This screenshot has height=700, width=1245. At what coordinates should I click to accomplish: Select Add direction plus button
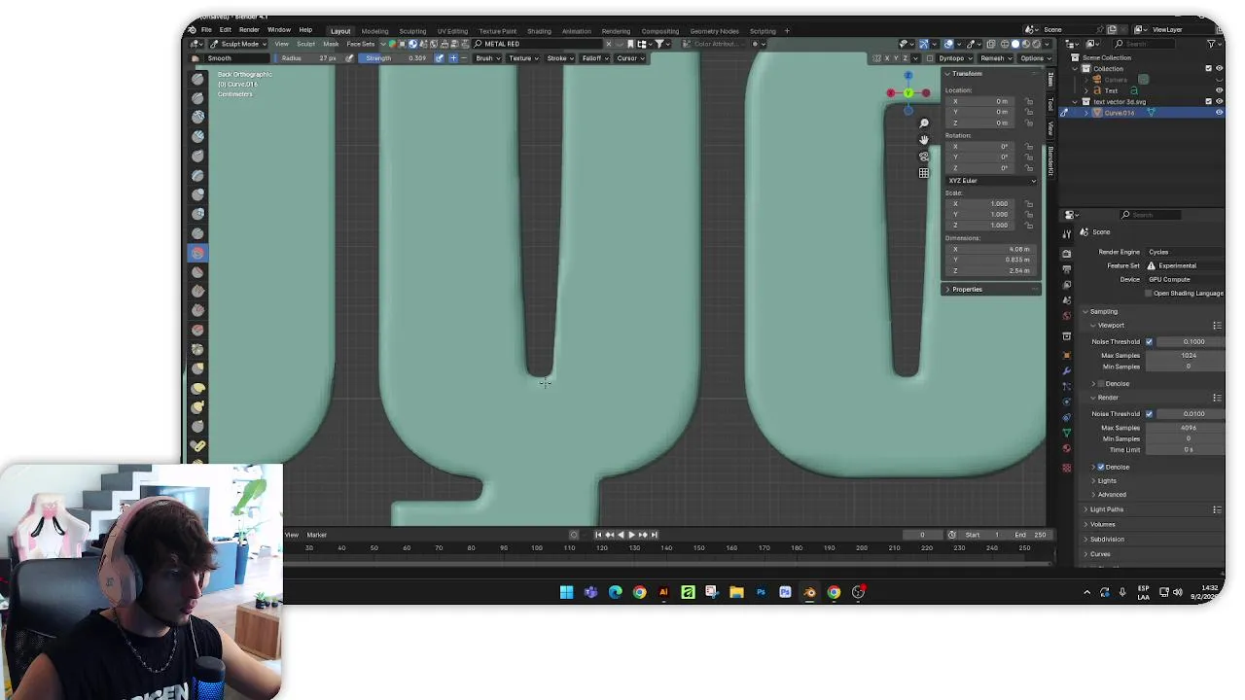pyautogui.click(x=453, y=58)
